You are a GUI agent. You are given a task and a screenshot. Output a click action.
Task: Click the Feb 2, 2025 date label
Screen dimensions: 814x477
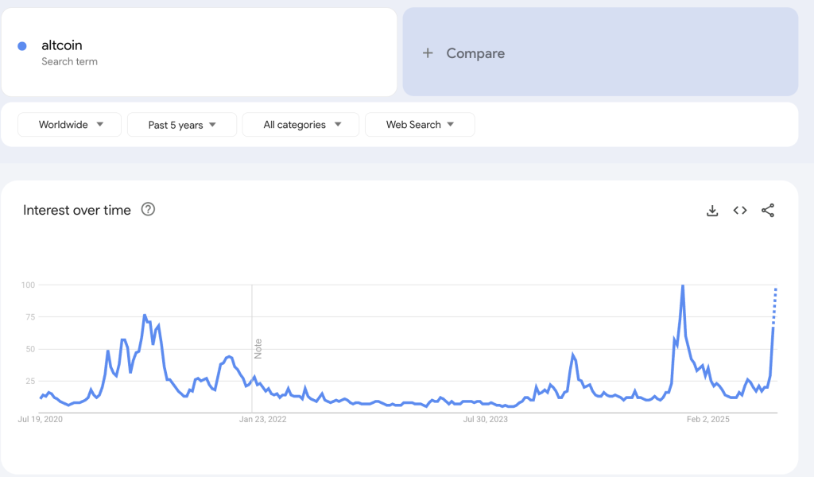coord(708,420)
